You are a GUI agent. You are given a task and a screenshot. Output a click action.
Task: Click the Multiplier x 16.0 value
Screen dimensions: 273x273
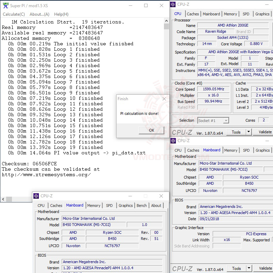[x=213, y=95]
